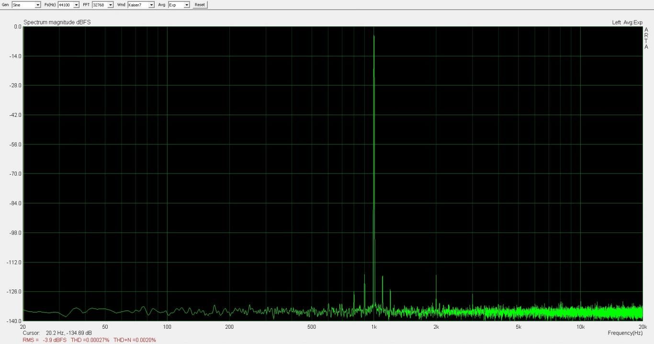Image resolution: width=654 pixels, height=344 pixels.
Task: Click the vertical ARTA label
Action: pyautogui.click(x=646, y=38)
